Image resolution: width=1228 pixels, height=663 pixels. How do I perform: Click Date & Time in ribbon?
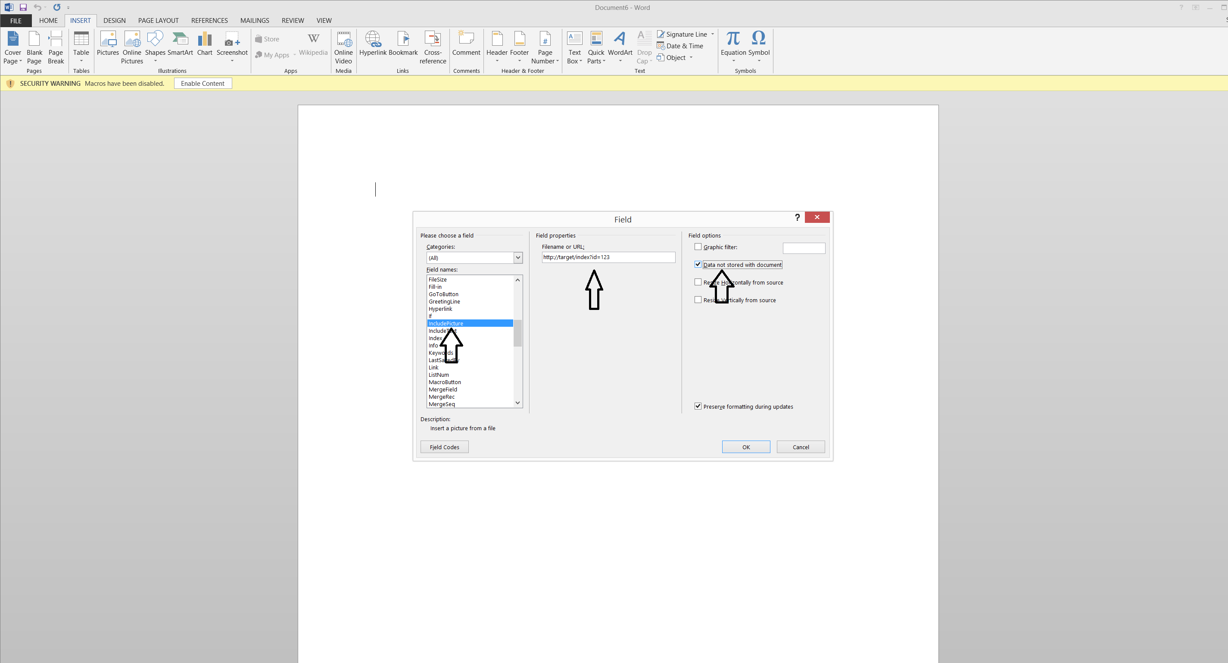680,46
